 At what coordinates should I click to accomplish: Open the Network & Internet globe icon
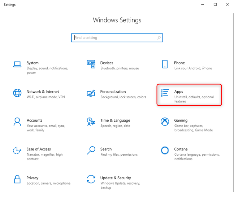coord(17,93)
